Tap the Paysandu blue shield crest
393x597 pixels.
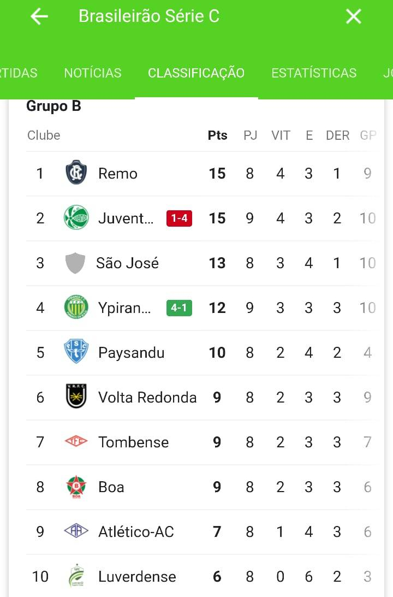76,352
